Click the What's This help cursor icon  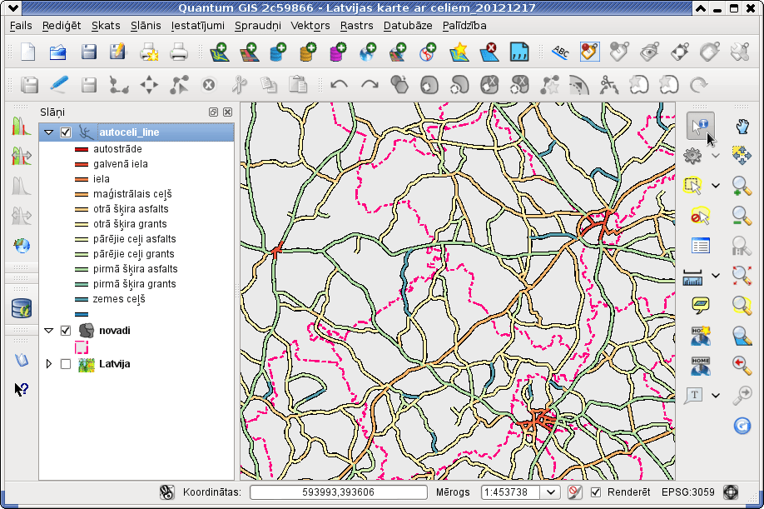pos(21,389)
